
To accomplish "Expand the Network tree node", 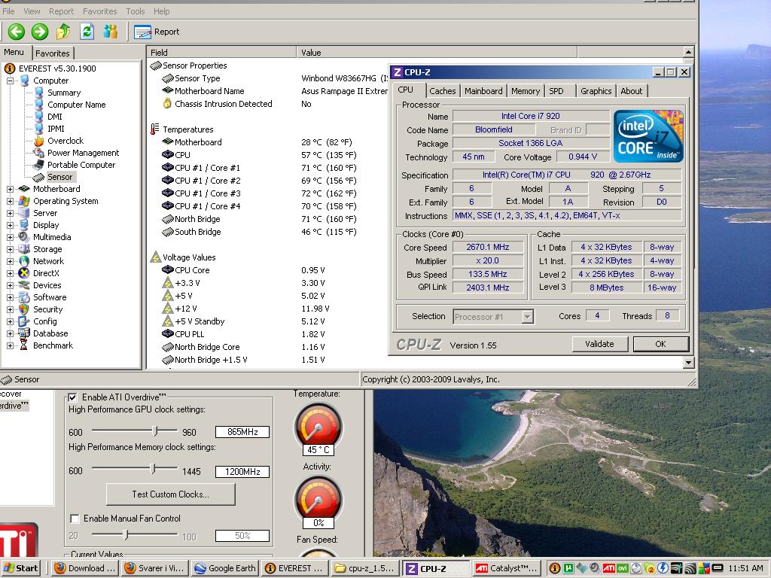I will [10, 261].
